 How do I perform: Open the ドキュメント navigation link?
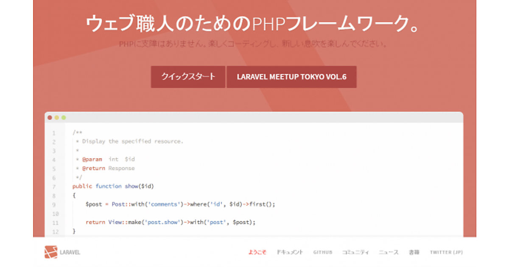point(290,252)
